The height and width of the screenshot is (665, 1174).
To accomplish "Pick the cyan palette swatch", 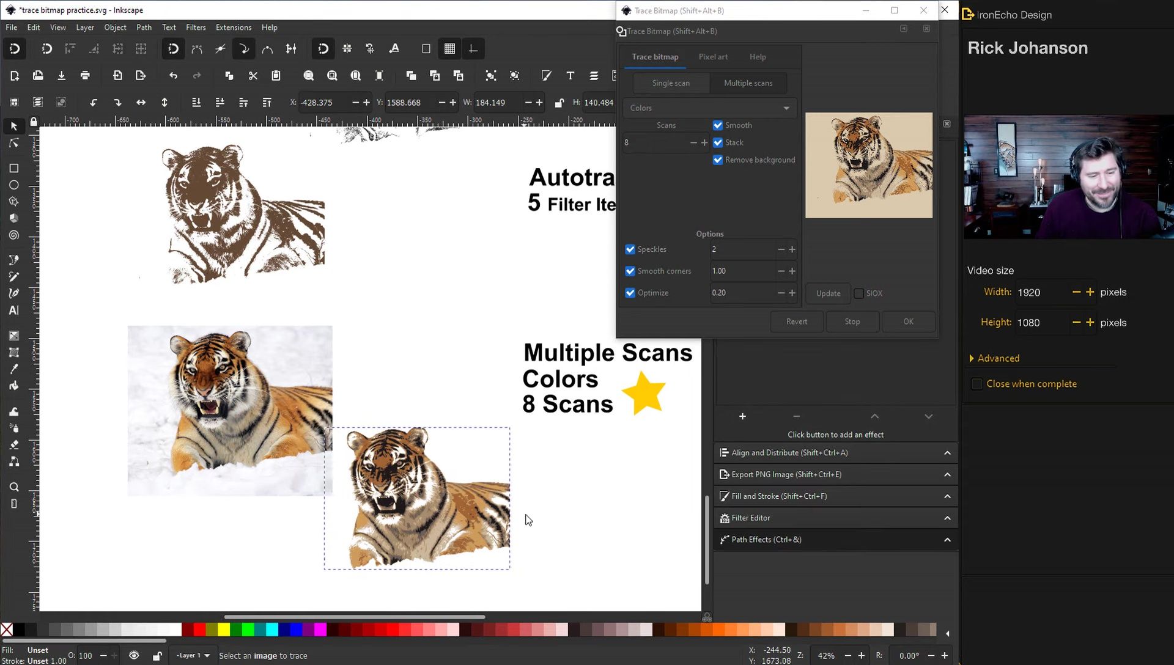I will [272, 630].
